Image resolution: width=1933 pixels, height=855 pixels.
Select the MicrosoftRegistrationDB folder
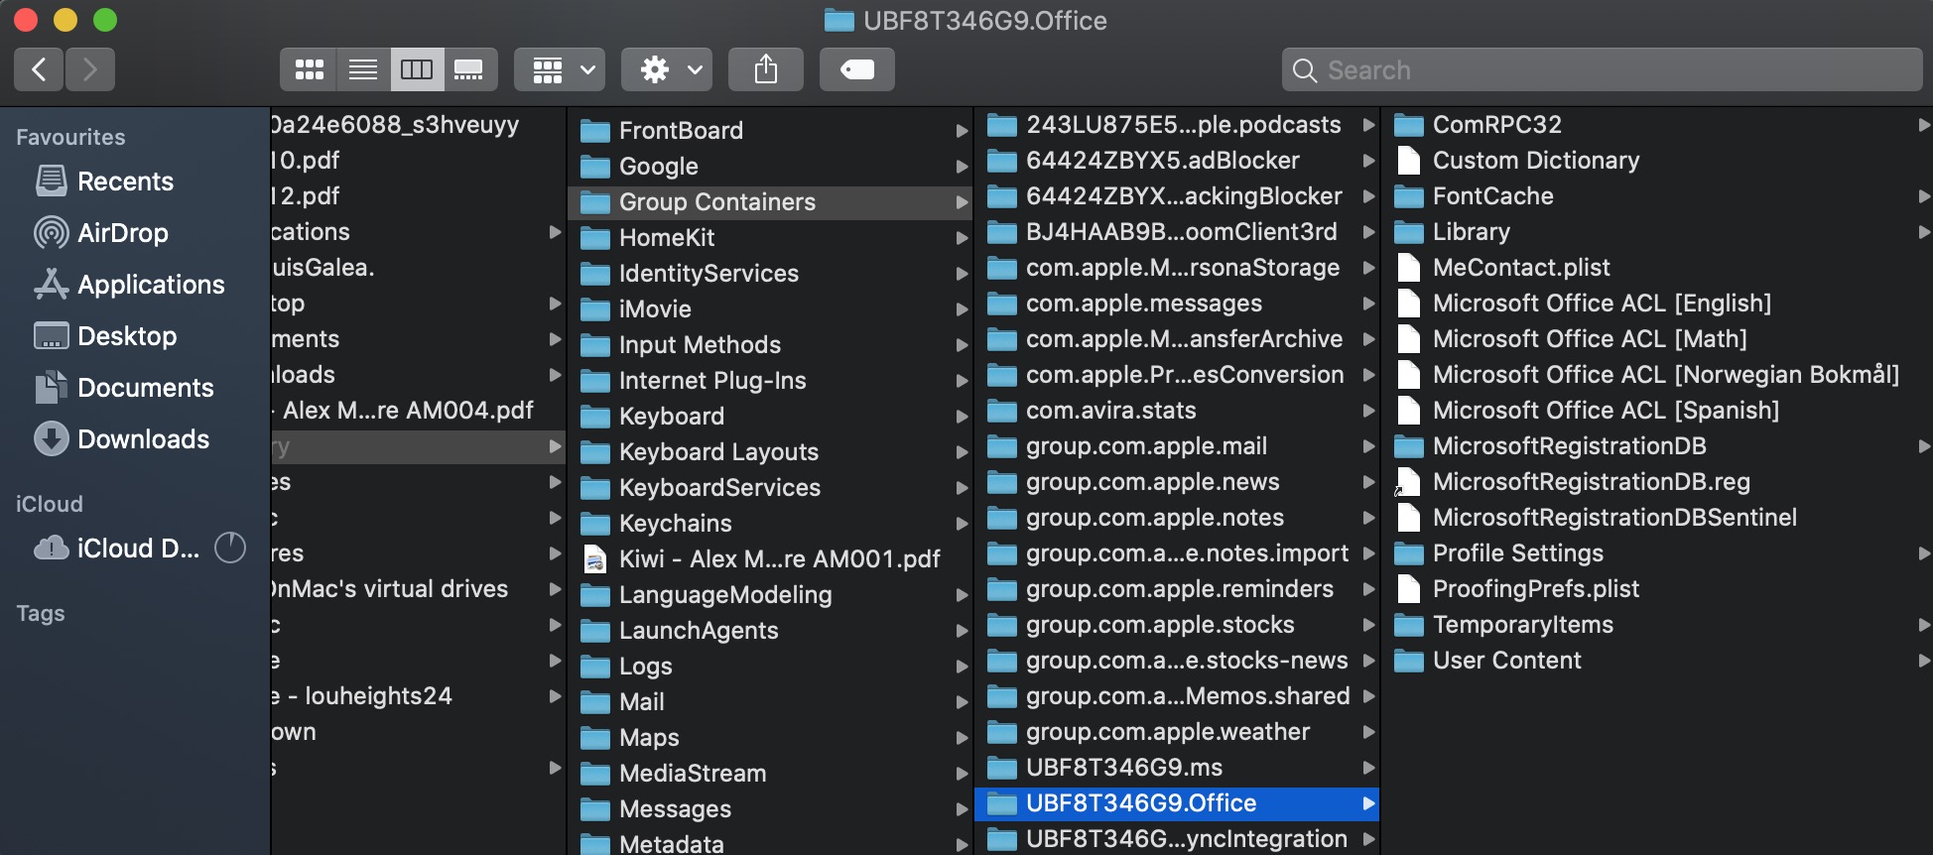1657,445
